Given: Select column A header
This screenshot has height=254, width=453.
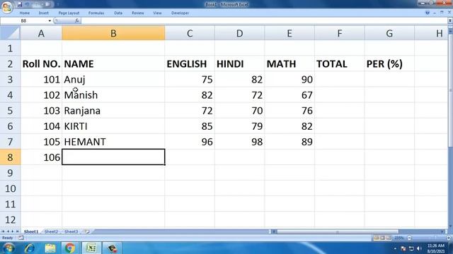Looking at the screenshot, I should pyautogui.click(x=41, y=33).
